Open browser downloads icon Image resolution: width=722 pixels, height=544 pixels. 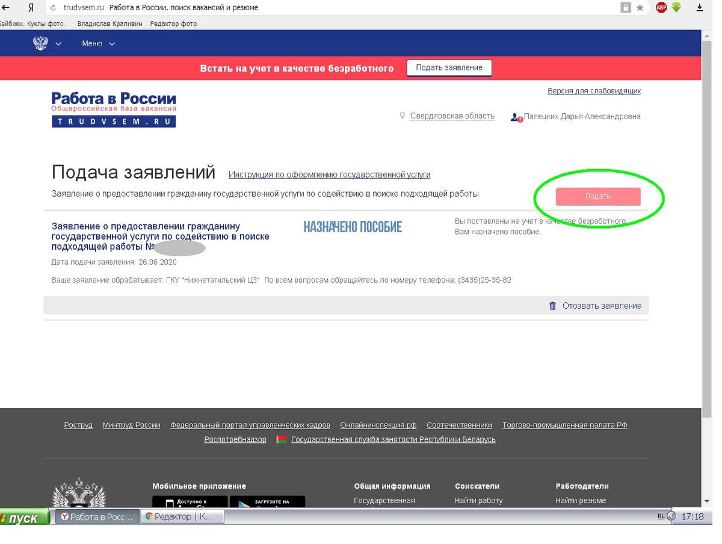699,8
